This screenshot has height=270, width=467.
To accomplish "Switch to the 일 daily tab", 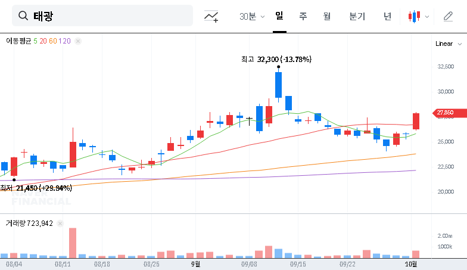I will pos(279,16).
